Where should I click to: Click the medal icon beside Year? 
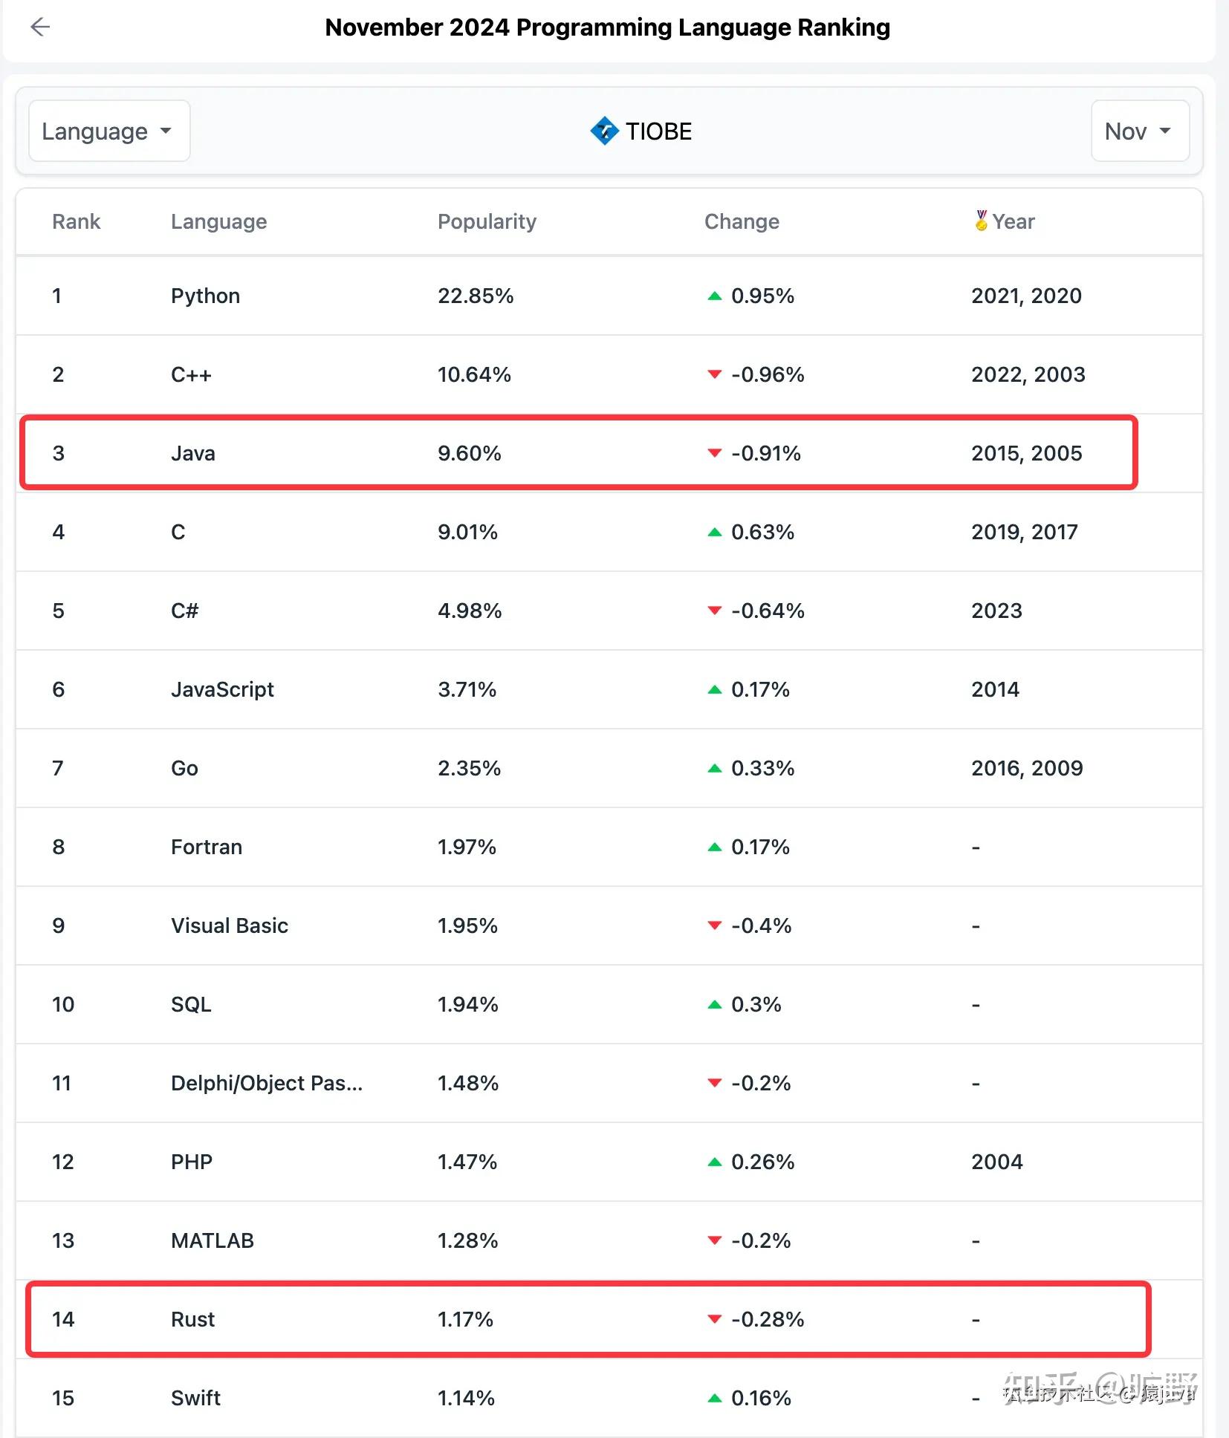click(981, 221)
